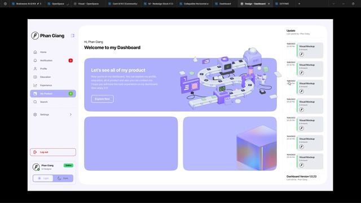This screenshot has width=361, height=203.
Task: Click the Education book icon
Action: click(35, 77)
